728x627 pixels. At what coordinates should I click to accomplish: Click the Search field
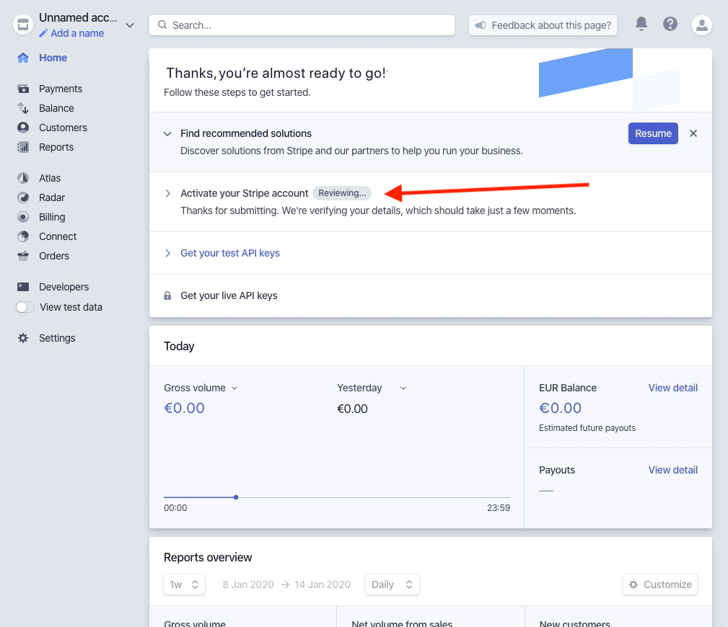301,25
